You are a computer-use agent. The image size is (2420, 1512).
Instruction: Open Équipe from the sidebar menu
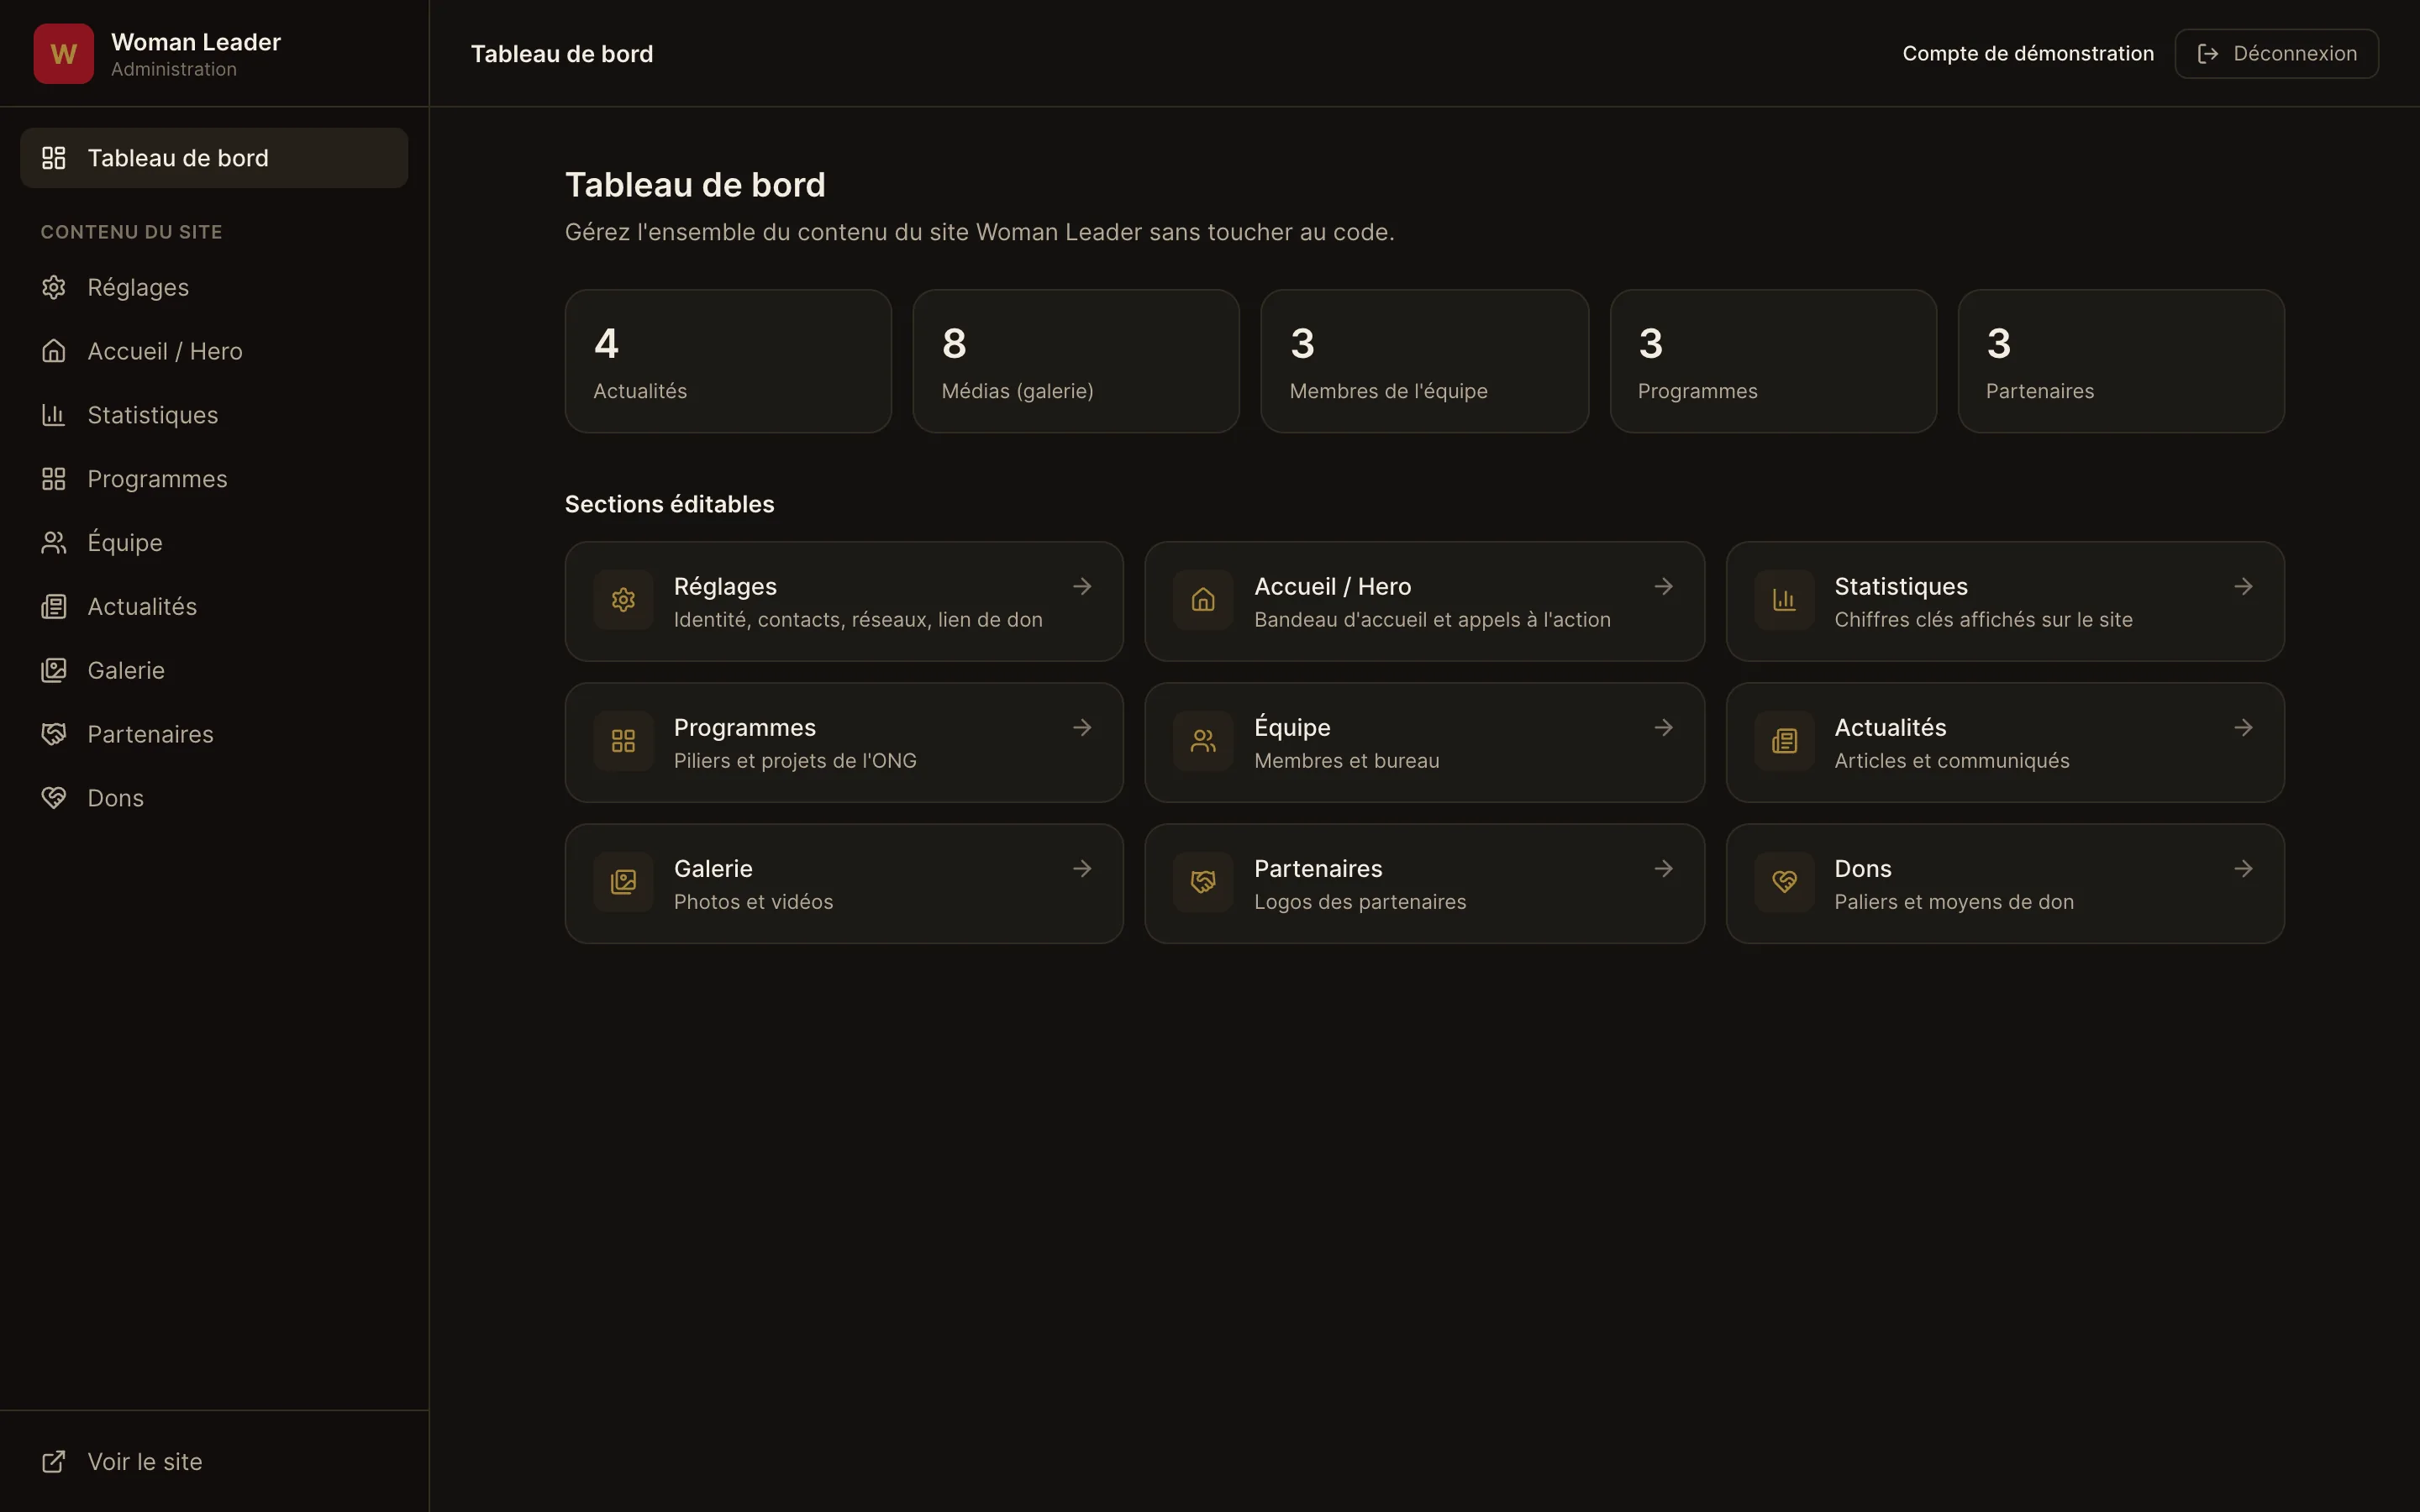click(214, 543)
